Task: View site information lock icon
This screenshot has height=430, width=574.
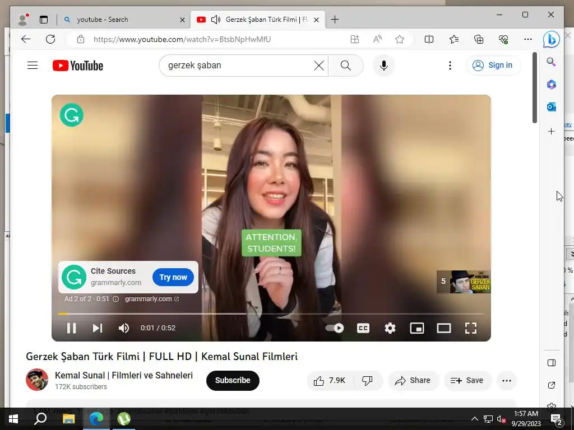Action: coord(81,39)
